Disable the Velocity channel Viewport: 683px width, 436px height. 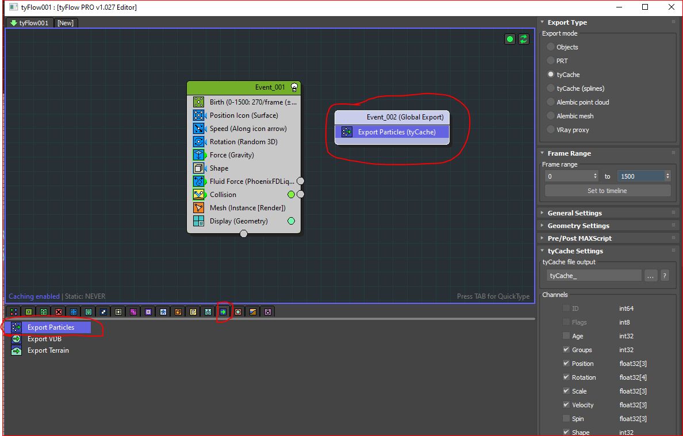[x=566, y=404]
